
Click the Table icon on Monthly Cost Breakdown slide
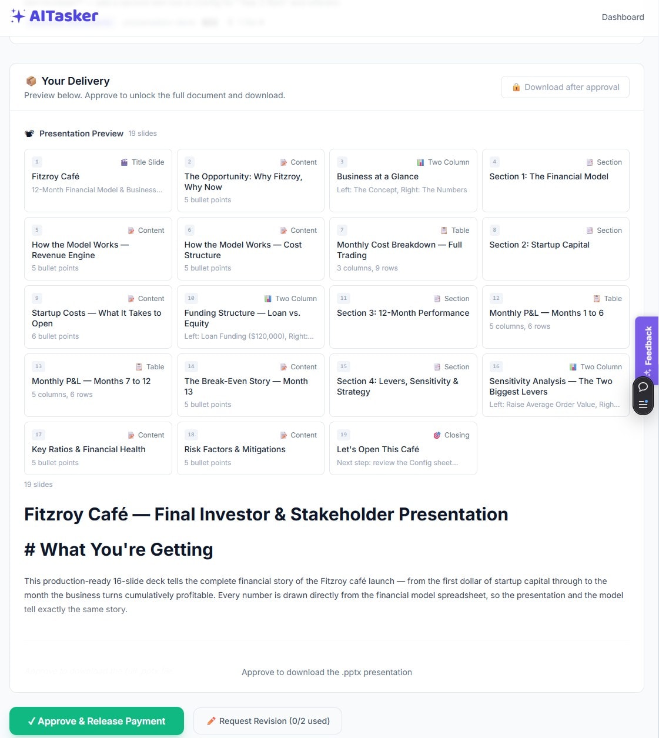(444, 230)
